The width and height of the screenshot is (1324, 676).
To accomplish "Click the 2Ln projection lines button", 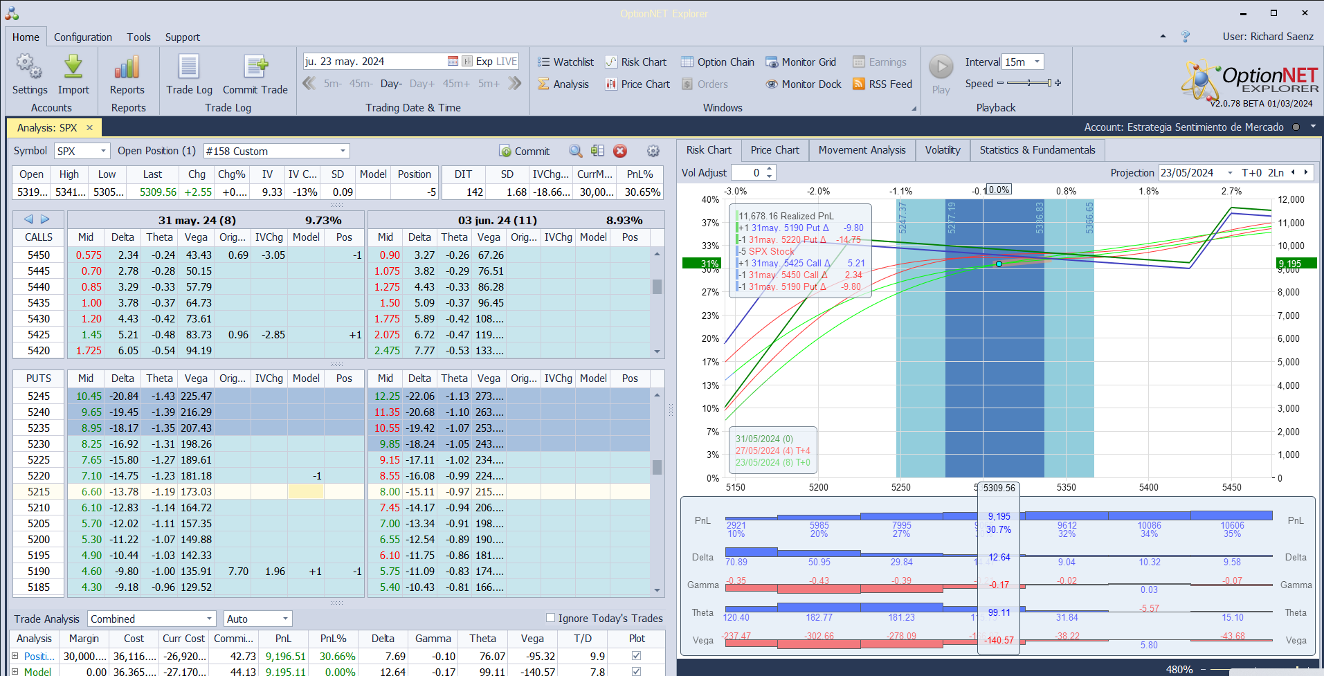I will tap(1276, 173).
